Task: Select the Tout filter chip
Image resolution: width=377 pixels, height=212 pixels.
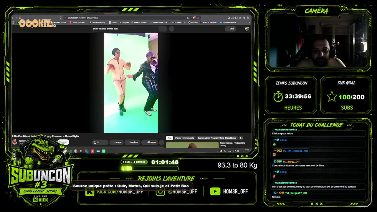Action: click(169, 138)
